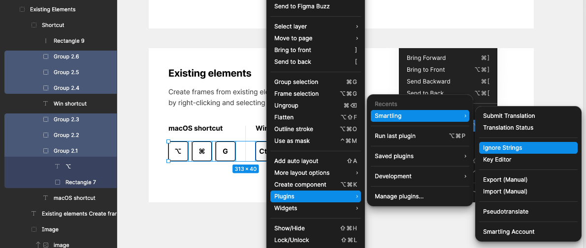The width and height of the screenshot is (586, 248).
Task: Choose Ungroup from context menu
Action: pos(316,106)
